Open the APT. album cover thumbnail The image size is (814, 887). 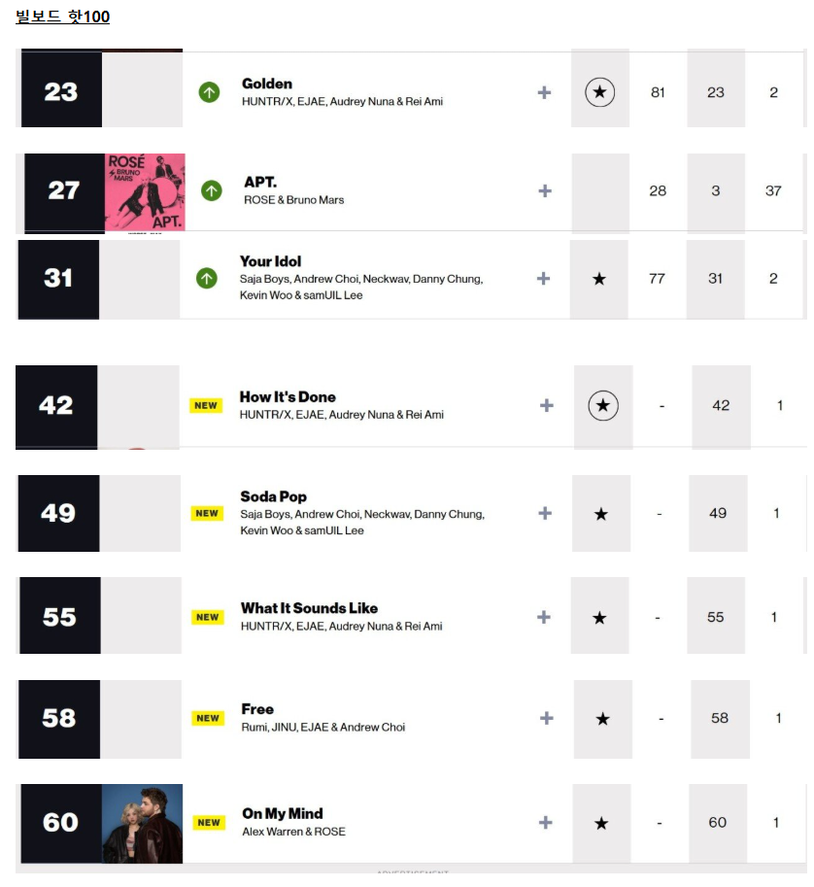[145, 192]
